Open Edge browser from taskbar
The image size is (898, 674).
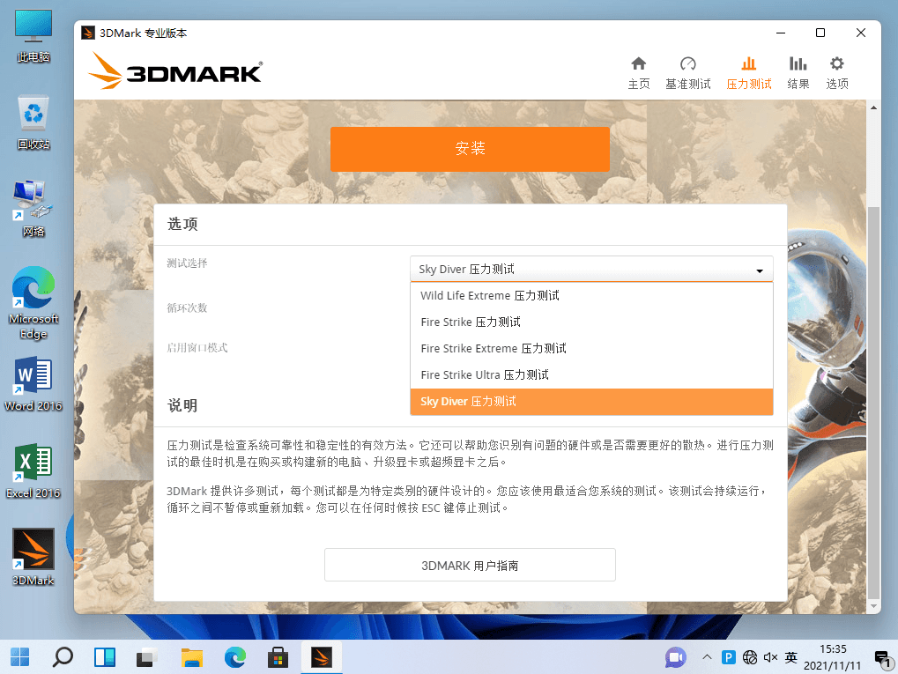pyautogui.click(x=234, y=657)
